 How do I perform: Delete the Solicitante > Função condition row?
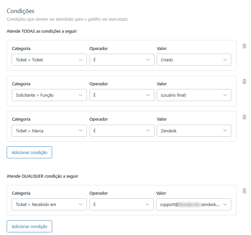point(244,81)
